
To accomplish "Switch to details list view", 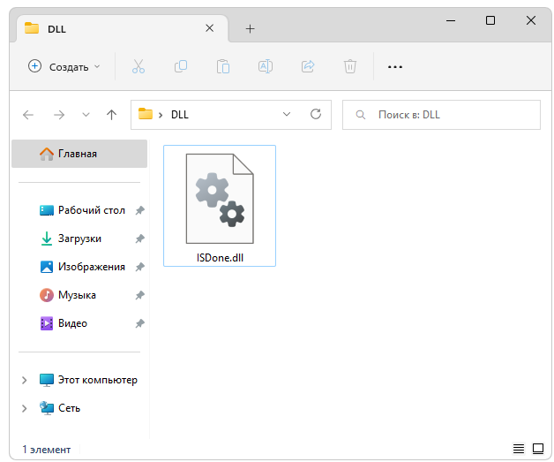I will (519, 449).
